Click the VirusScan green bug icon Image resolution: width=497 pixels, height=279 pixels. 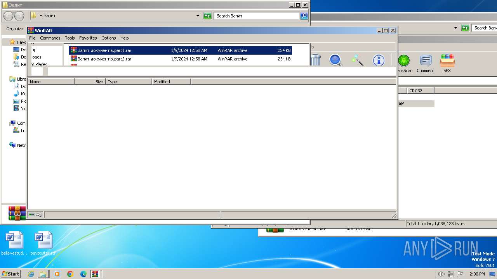click(x=404, y=63)
